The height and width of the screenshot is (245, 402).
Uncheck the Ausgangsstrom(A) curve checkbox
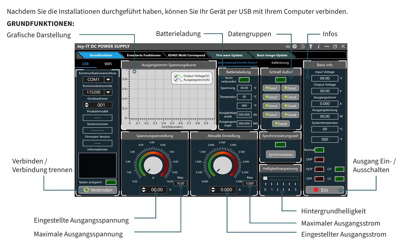click(x=176, y=80)
